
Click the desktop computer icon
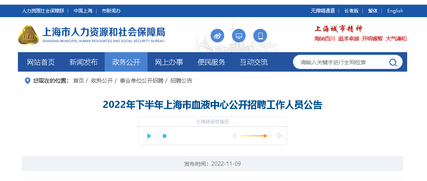[239, 36]
